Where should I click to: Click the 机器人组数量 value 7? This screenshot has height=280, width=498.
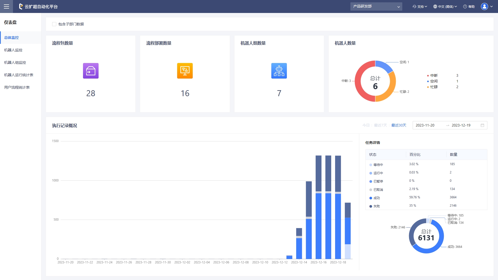(279, 93)
